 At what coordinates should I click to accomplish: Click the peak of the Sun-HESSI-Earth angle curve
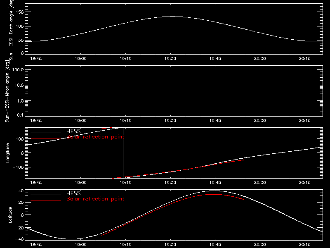click(x=172, y=16)
